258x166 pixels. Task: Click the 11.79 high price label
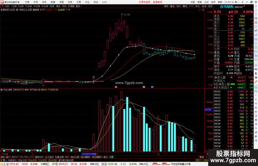pos(127,15)
